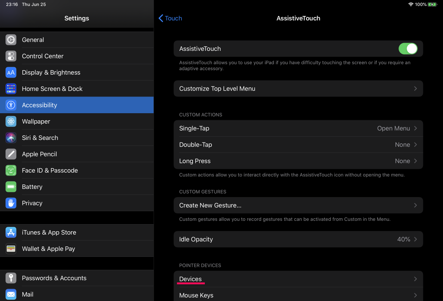The width and height of the screenshot is (443, 301).
Task: Click the Accessibility figure icon
Action: [x=11, y=105]
